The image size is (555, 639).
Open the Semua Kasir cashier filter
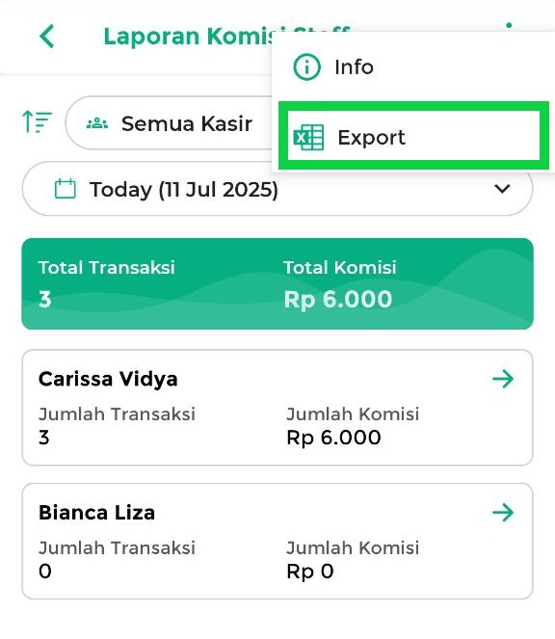tap(170, 123)
